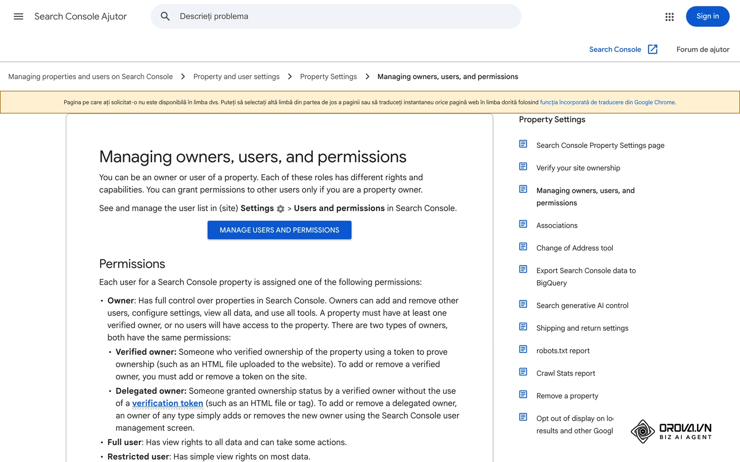Screen dimensions: 740x462
Task: Select Change of Address tool in sidebar
Action: click(x=575, y=248)
